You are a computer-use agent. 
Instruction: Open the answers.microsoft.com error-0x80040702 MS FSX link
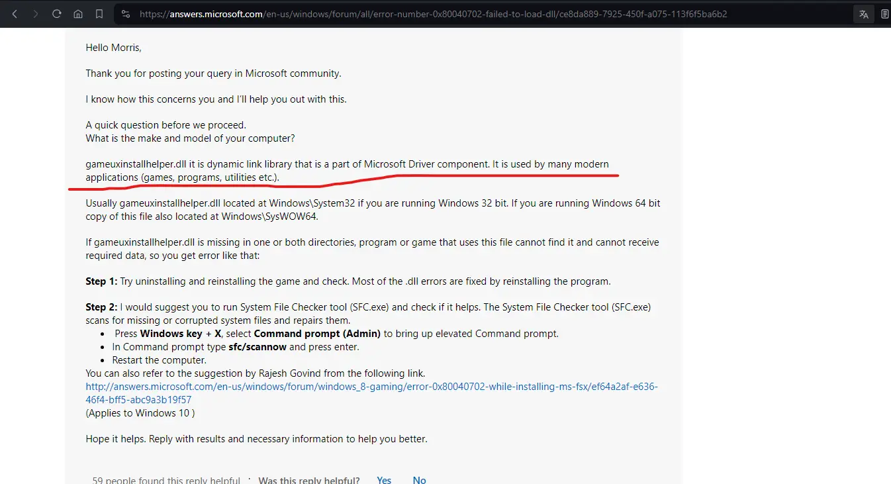pyautogui.click(x=371, y=393)
